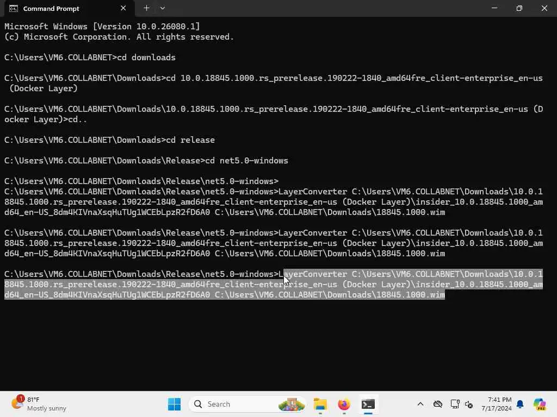The image size is (557, 417).
Task: Click the Microsoft Windows version line
Action: (102, 27)
